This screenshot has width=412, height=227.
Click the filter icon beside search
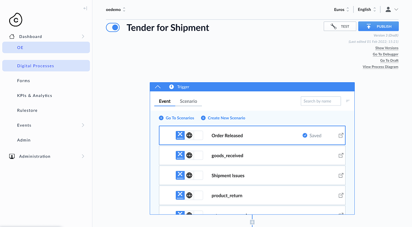coord(348,101)
